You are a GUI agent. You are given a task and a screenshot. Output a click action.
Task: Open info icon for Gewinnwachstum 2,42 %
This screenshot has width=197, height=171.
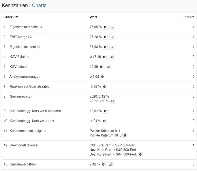pyautogui.click(x=103, y=164)
